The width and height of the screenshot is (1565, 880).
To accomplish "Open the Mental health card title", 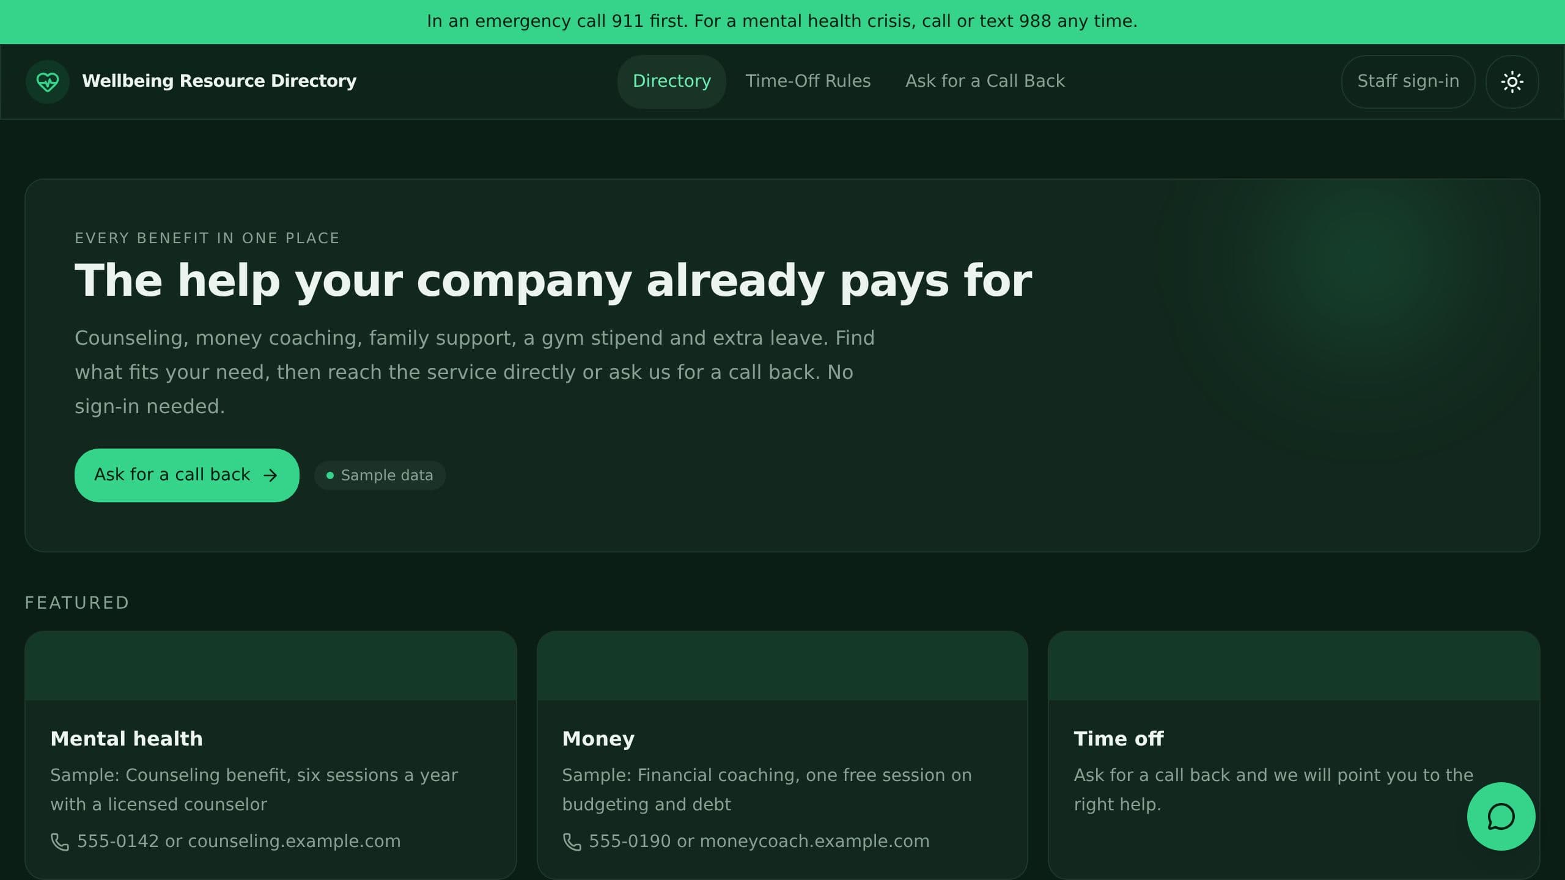I will 127,739.
